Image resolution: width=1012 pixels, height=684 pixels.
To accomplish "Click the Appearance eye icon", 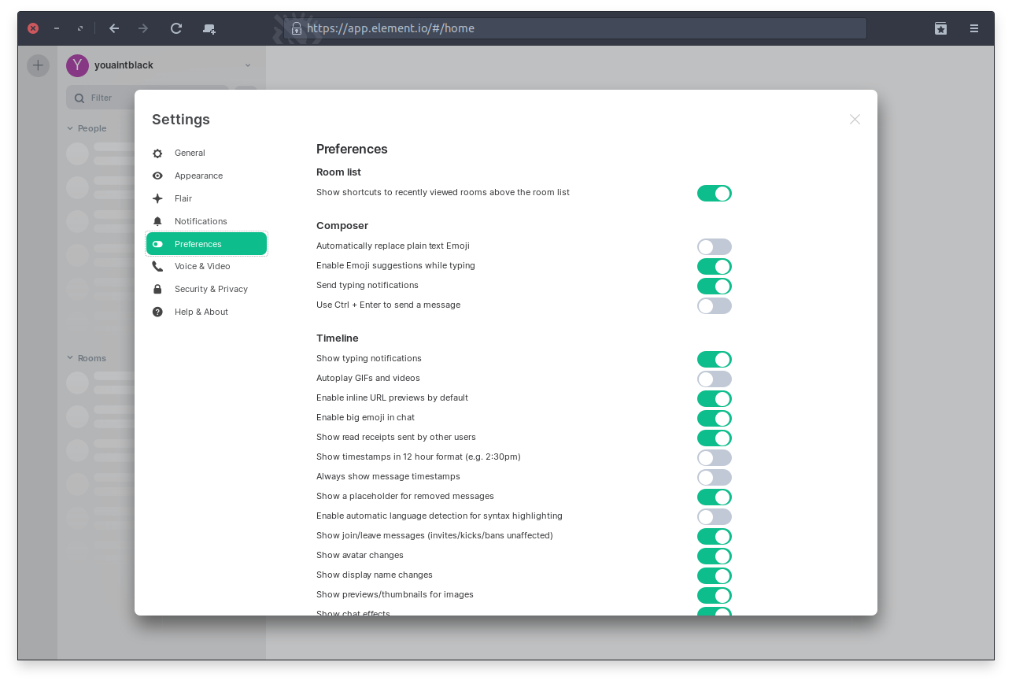I will coord(157,176).
